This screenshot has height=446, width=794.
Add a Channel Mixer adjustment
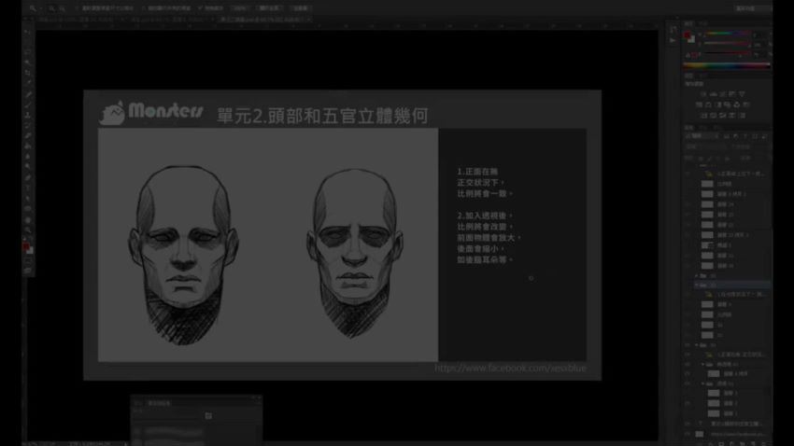737,105
